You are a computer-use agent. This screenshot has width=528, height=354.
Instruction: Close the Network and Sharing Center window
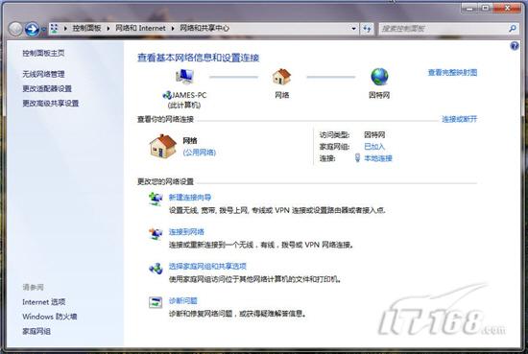507,8
